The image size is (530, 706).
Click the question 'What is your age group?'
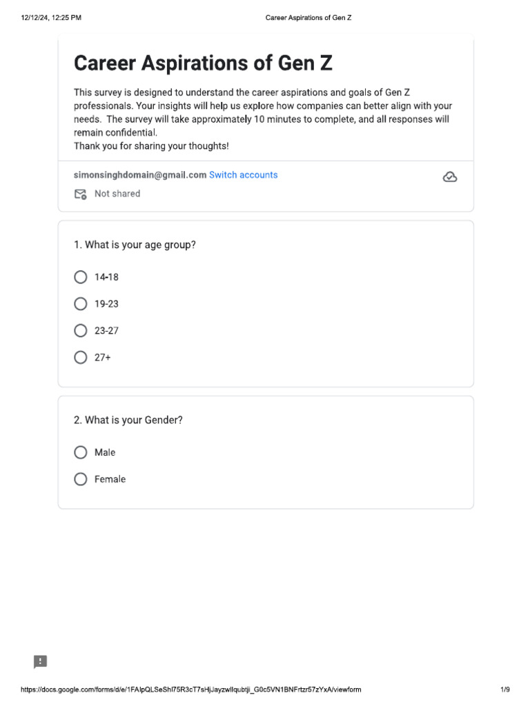pos(135,245)
